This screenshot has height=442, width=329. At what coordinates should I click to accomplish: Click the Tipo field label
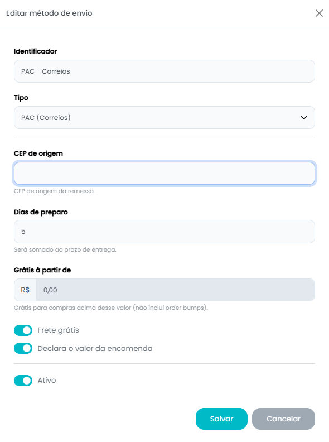coord(21,98)
